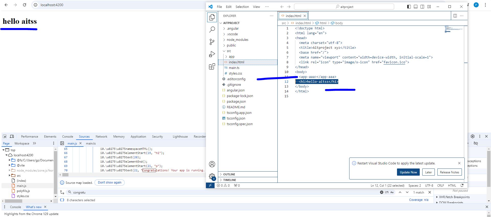
Task: Toggle the VS Code primary side bar layout button
Action: tap(409, 7)
